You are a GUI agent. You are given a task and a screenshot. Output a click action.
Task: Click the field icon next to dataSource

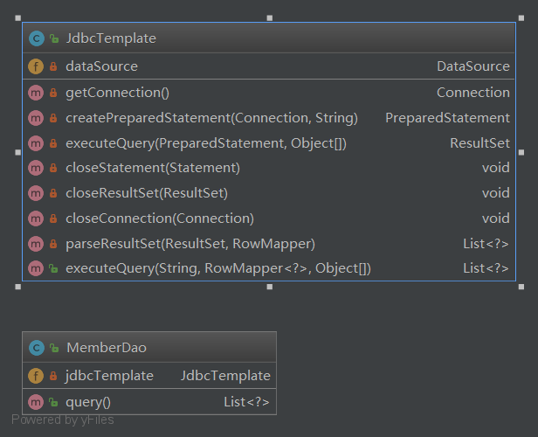point(36,66)
